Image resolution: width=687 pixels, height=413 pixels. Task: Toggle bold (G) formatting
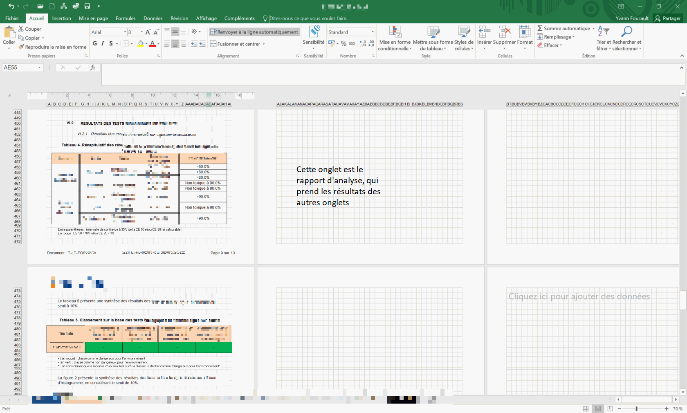[x=95, y=44]
